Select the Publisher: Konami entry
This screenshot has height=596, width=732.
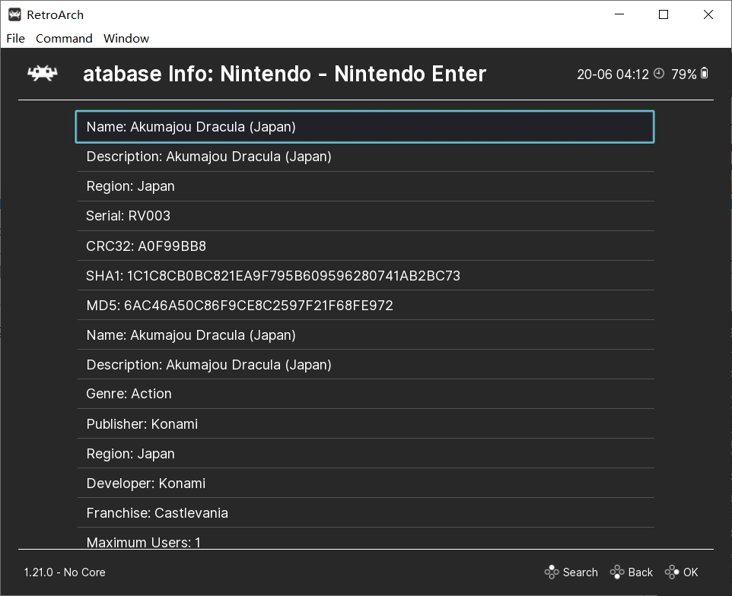pos(365,424)
